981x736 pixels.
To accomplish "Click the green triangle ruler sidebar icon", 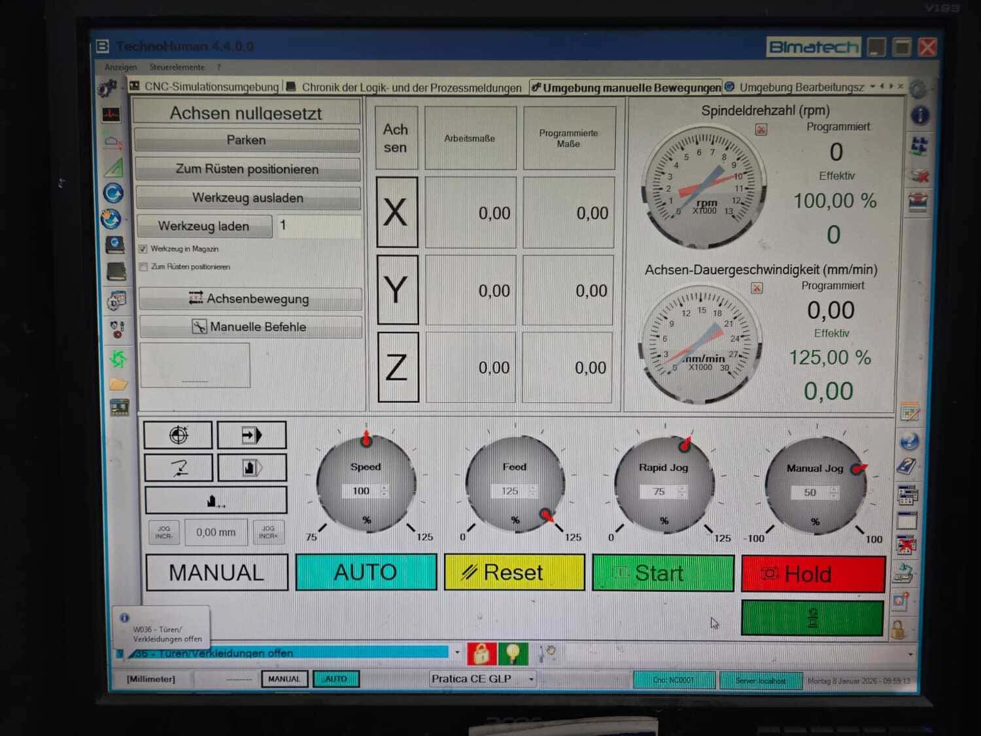I will click(114, 167).
